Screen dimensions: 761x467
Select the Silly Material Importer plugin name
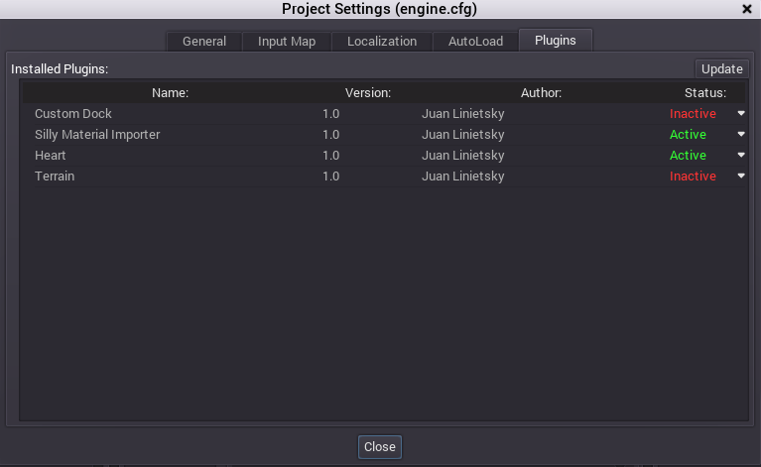pos(97,135)
